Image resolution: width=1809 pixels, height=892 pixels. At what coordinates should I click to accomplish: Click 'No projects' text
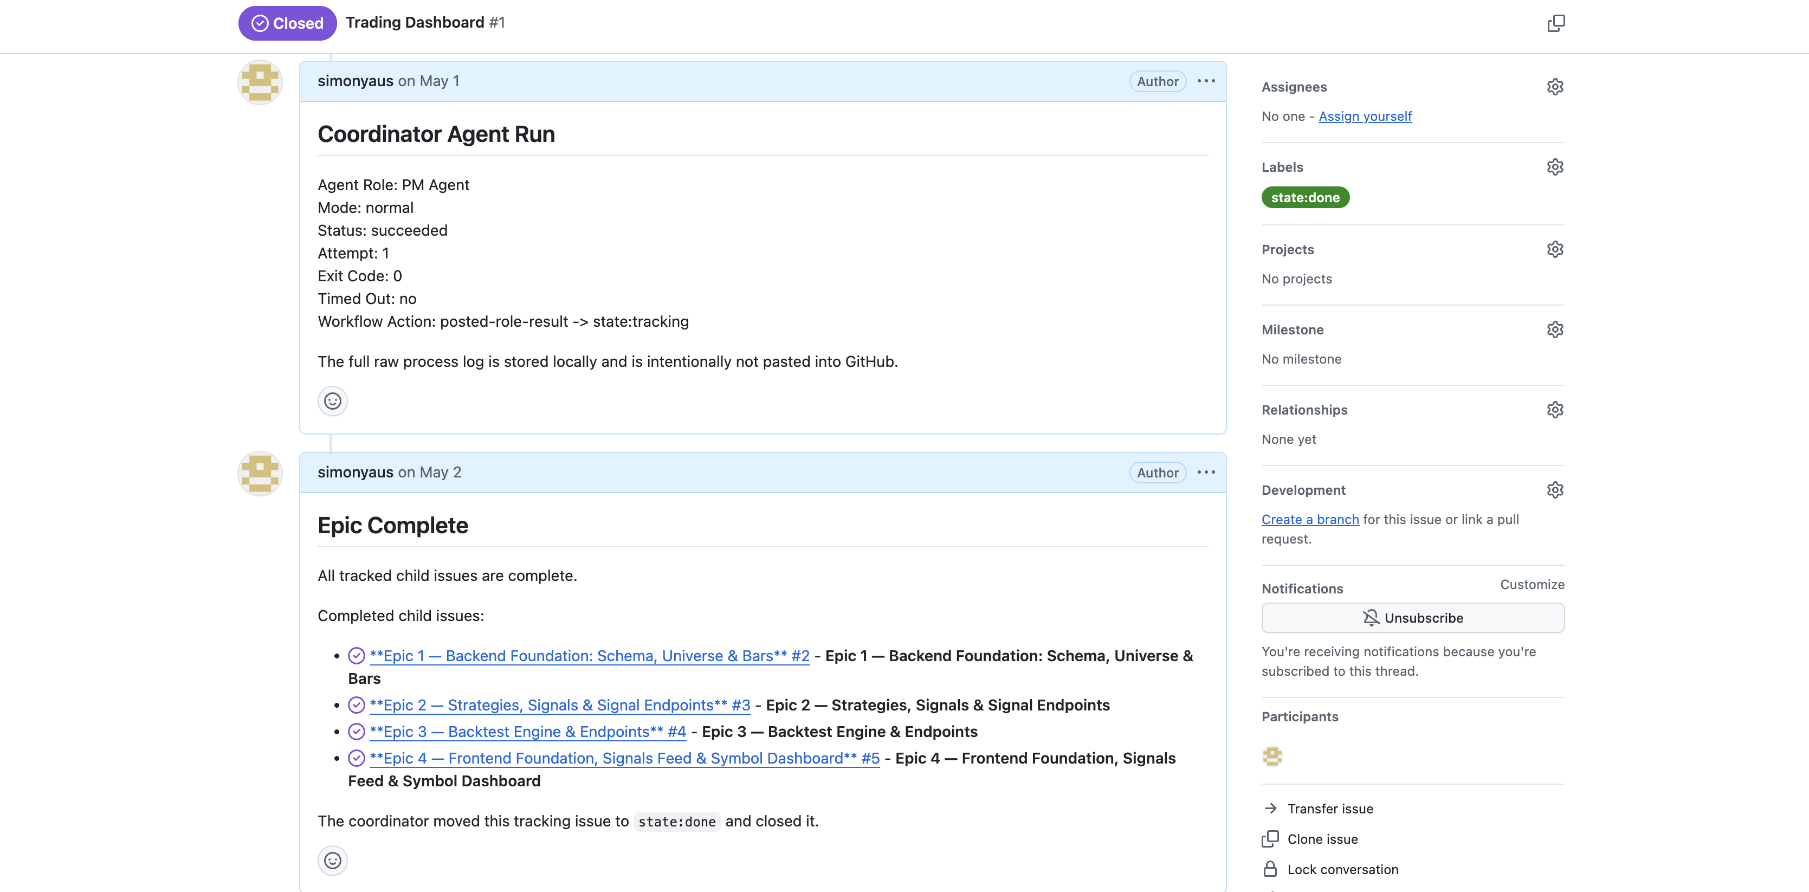pyautogui.click(x=1296, y=279)
